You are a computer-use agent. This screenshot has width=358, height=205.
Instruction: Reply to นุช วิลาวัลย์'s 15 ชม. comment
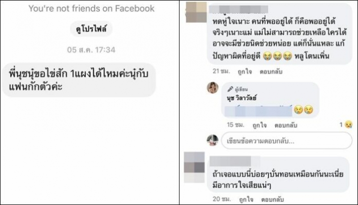click(x=286, y=125)
